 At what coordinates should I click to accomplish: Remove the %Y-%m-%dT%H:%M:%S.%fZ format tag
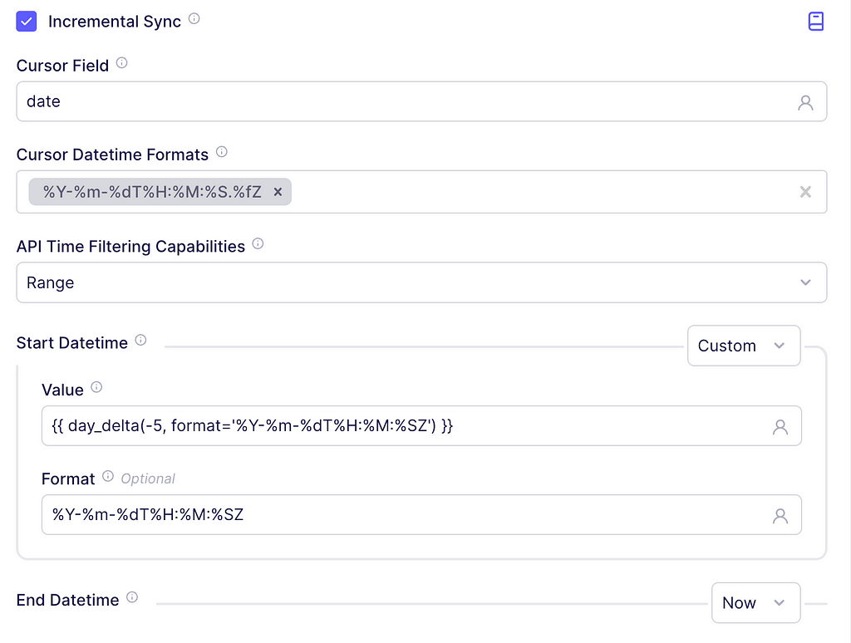[x=278, y=192]
